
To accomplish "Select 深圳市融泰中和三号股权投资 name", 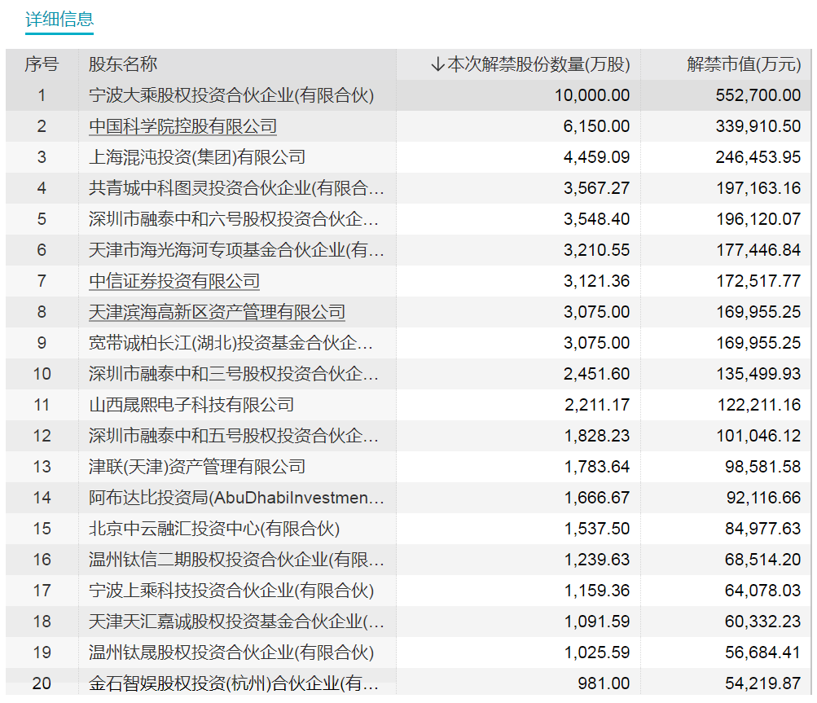I will [x=234, y=374].
